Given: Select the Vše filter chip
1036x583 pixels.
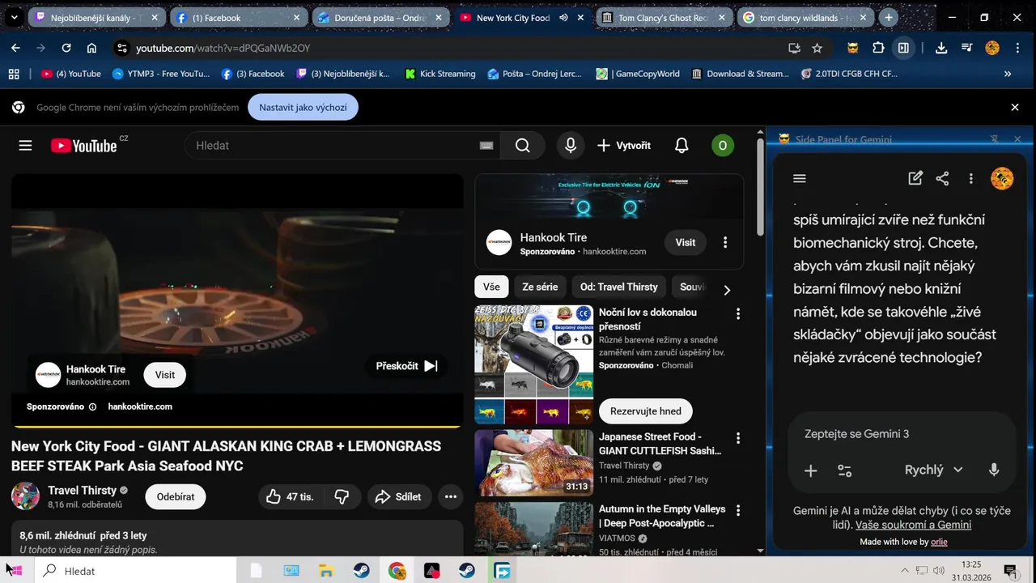Looking at the screenshot, I should pyautogui.click(x=491, y=287).
